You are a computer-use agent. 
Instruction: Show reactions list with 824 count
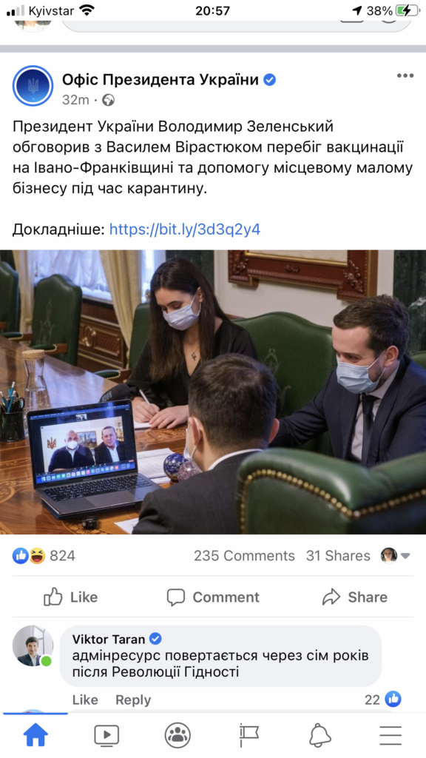pos(44,556)
